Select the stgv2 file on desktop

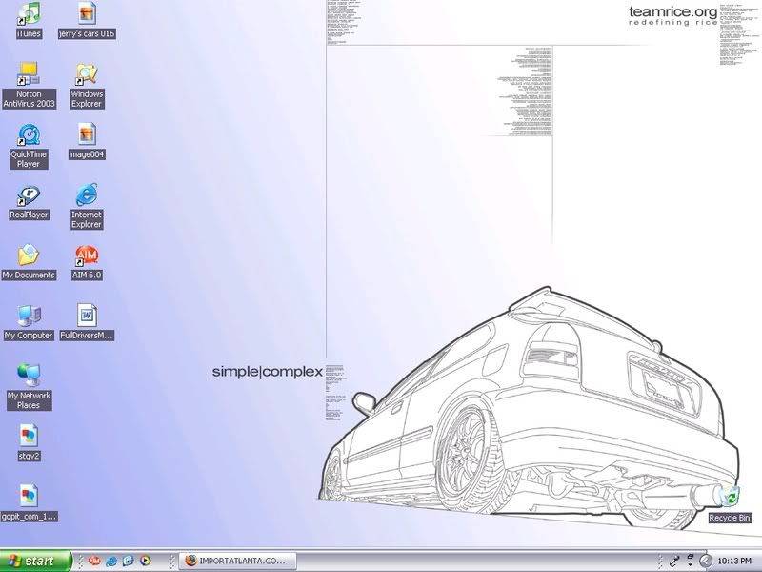30,437
